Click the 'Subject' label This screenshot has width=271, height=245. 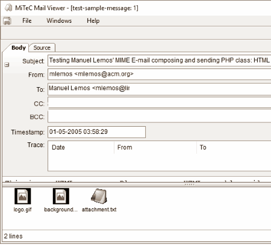pyautogui.click(x=33, y=61)
